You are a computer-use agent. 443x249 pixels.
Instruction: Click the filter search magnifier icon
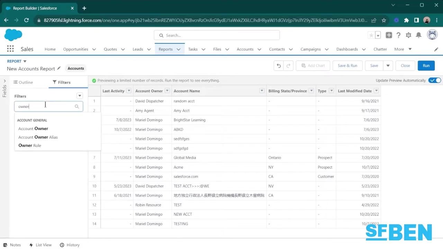[x=77, y=107]
